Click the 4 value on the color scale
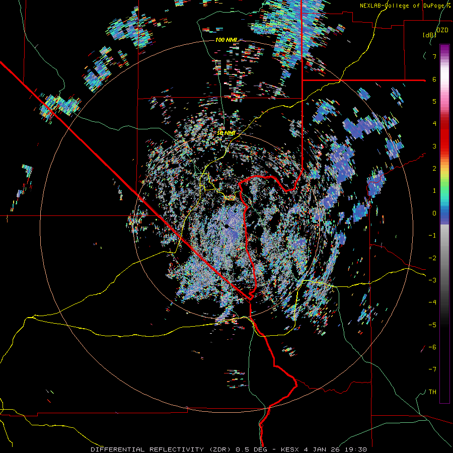Image resolution: width=453 pixels, height=453 pixels. tap(434, 124)
